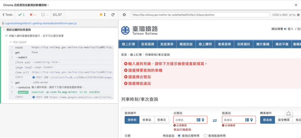Click the 抵達站 input field
Image resolution: width=301 pixels, height=138 pixels.
pyautogui.click(x=239, y=120)
